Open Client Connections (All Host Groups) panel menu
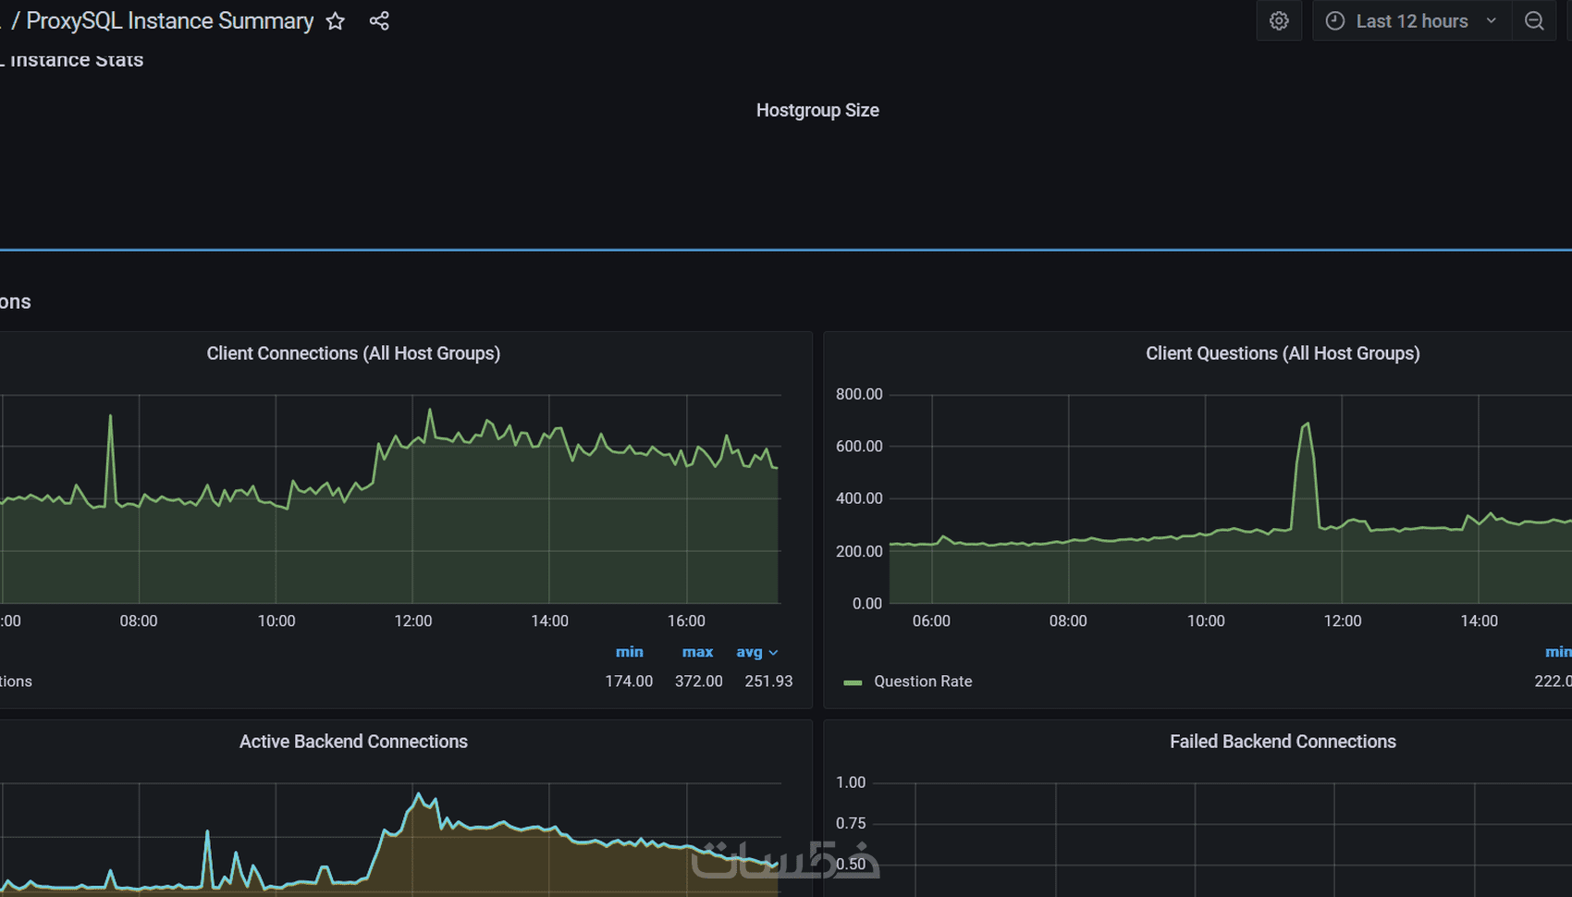 [353, 353]
